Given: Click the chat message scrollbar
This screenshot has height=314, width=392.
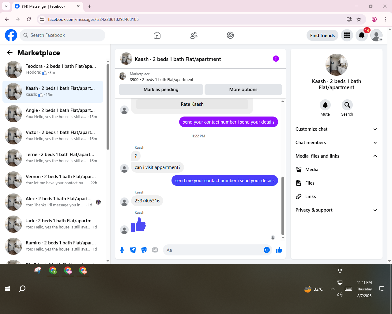Looking at the screenshot, I should 283,205.
